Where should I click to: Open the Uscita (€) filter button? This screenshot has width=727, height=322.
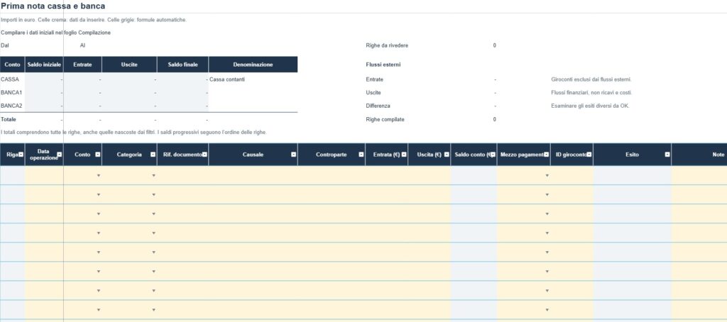pos(447,155)
